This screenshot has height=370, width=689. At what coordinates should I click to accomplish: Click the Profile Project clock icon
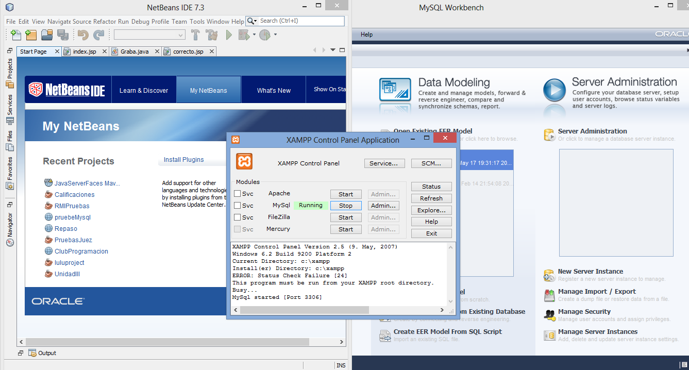click(265, 35)
